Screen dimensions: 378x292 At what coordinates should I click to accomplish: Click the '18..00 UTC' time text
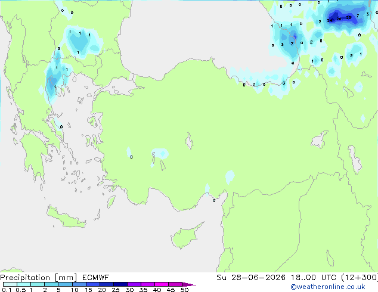(314, 278)
